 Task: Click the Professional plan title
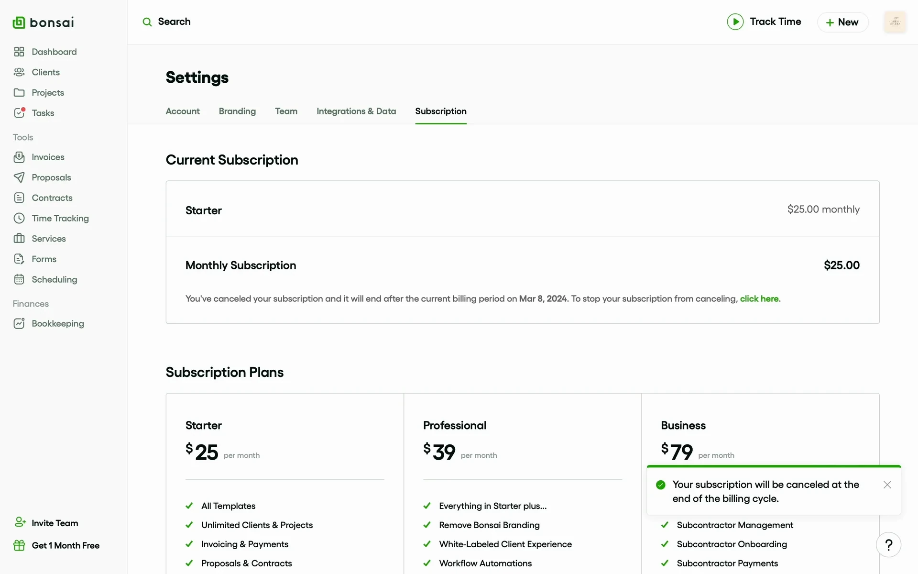click(454, 425)
